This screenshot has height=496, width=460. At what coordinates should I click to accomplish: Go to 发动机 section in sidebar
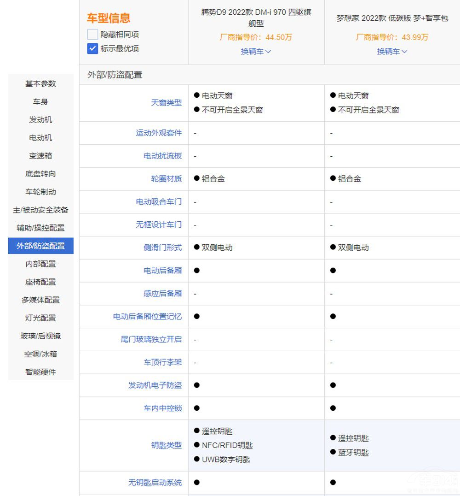click(x=40, y=120)
